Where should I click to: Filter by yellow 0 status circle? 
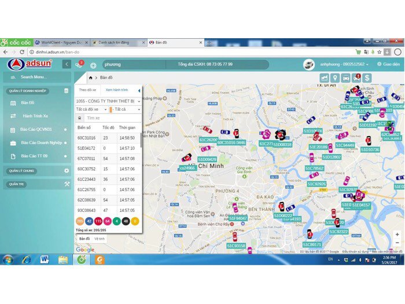click(x=135, y=221)
